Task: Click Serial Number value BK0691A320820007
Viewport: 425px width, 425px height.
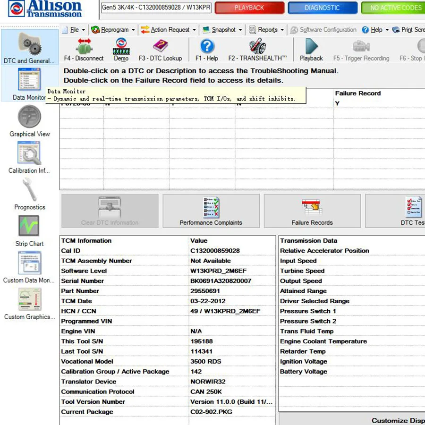Action: pos(221,281)
